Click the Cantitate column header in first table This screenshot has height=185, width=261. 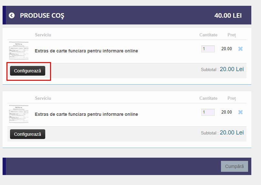click(208, 35)
